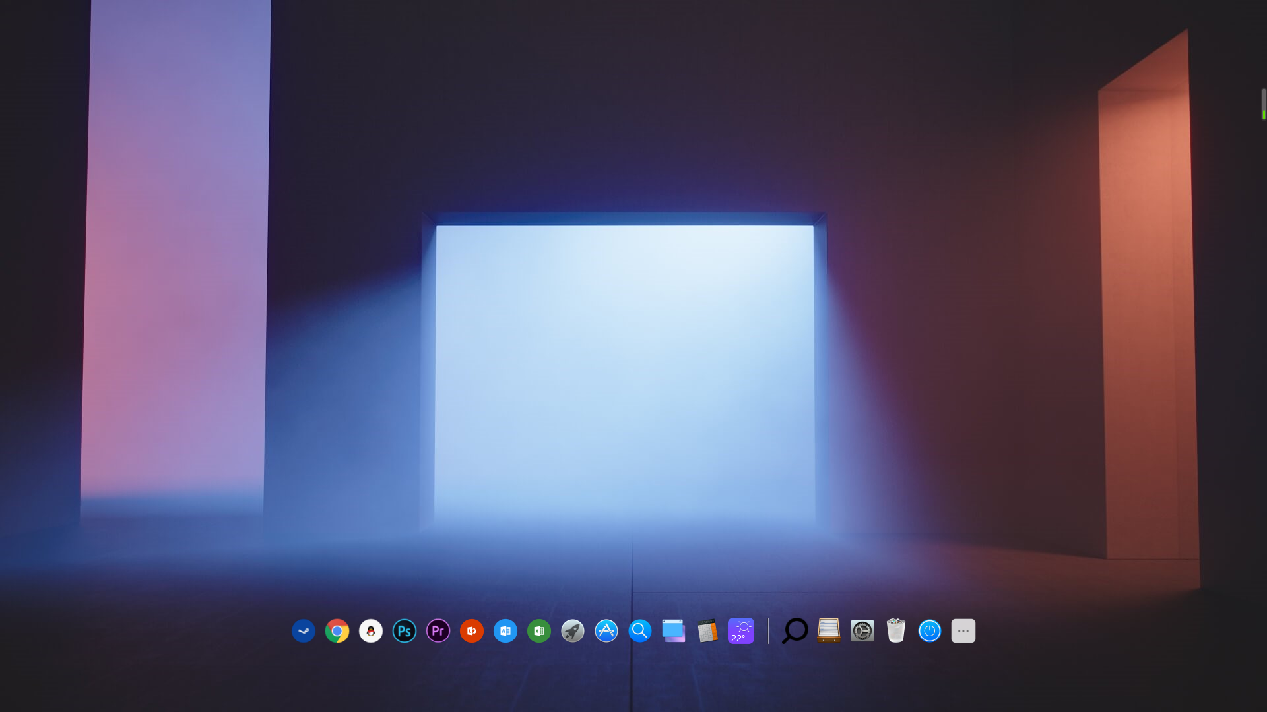
Task: Open the QQ penguin app
Action: click(x=371, y=631)
